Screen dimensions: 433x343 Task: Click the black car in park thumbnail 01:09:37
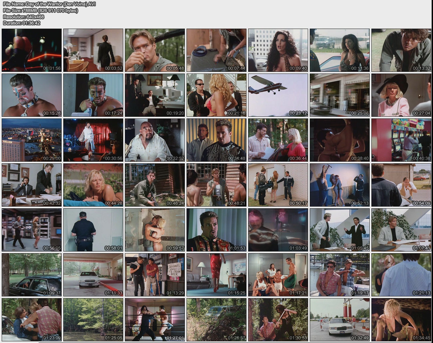32,275
